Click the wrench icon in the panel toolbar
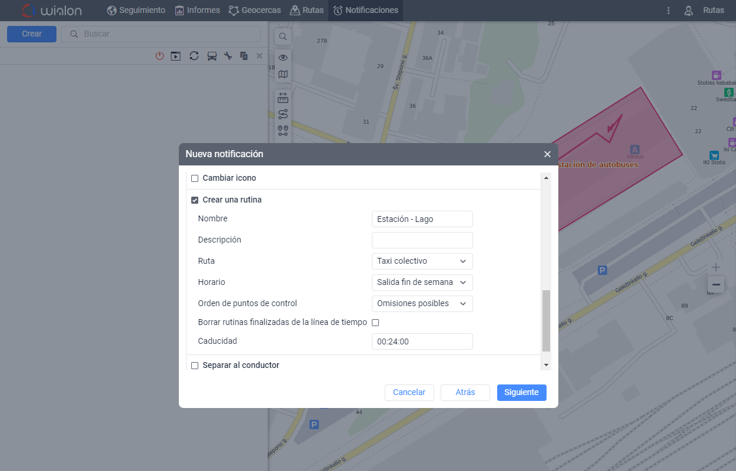 click(228, 56)
